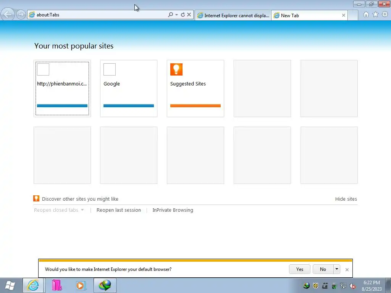The height and width of the screenshot is (293, 391).
Task: Open the Windows Start menu
Action: pos(10,285)
